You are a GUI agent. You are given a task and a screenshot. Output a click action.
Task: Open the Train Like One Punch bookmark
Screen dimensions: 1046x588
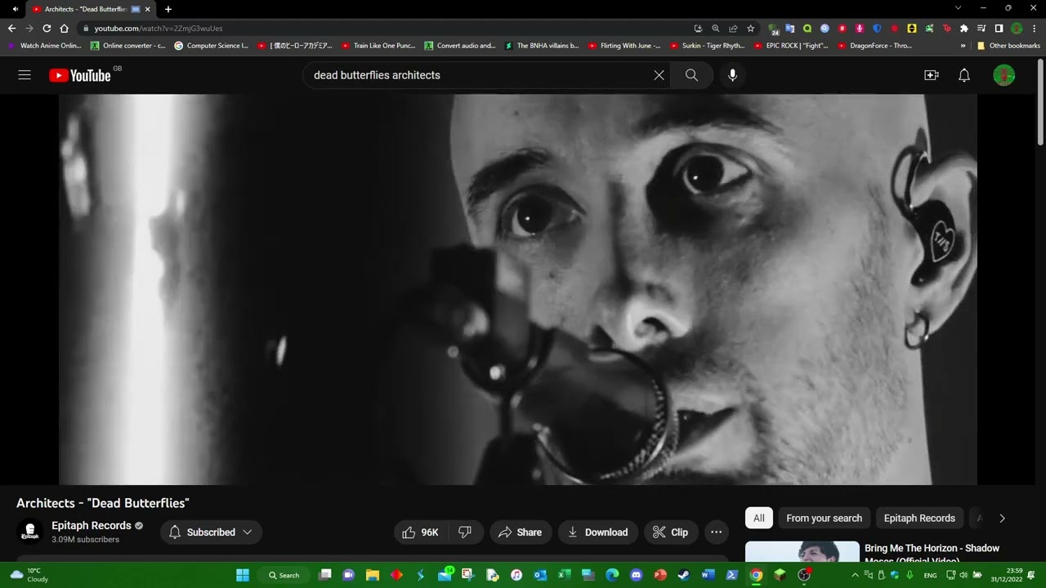tap(379, 46)
